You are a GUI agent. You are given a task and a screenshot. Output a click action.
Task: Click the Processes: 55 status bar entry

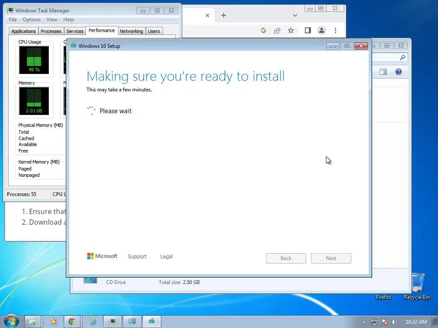click(21, 194)
